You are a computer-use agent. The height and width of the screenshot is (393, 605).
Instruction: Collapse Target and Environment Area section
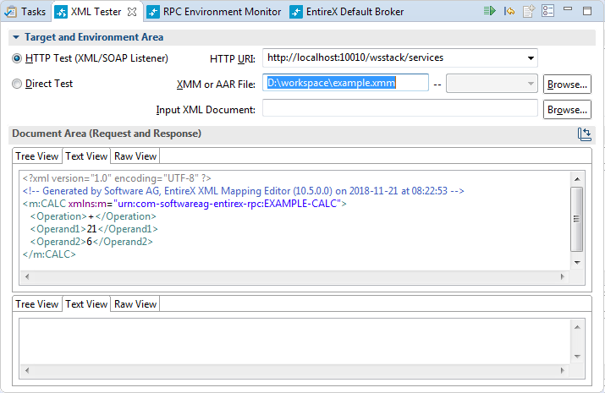point(16,37)
